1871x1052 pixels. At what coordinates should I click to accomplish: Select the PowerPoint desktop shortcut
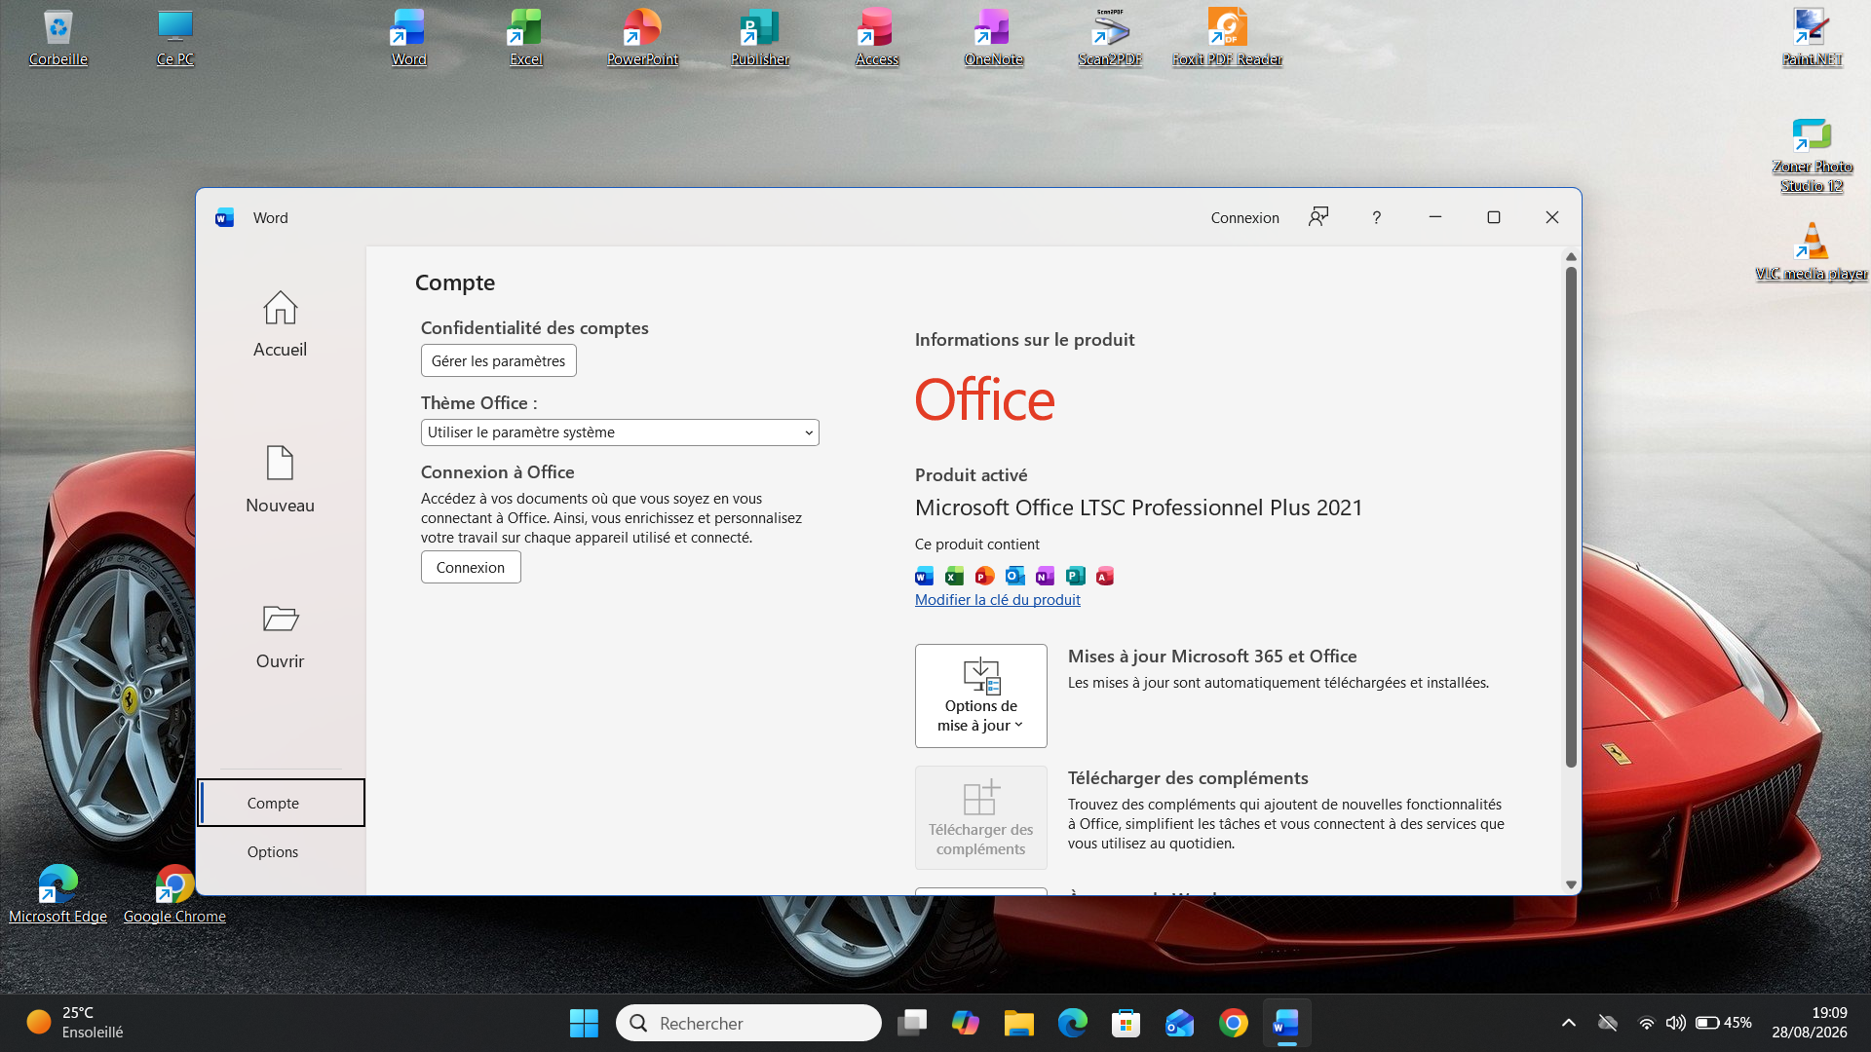tap(642, 37)
